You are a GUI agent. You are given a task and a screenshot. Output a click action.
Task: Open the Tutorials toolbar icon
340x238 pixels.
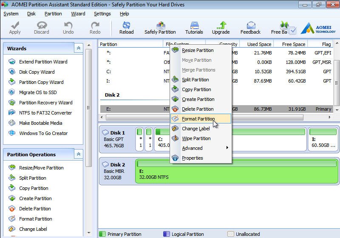(194, 25)
